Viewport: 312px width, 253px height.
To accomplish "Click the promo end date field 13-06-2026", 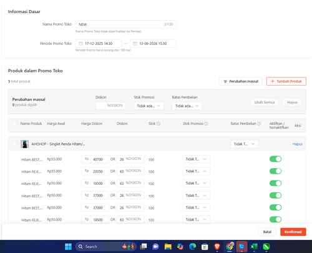I will (153, 44).
